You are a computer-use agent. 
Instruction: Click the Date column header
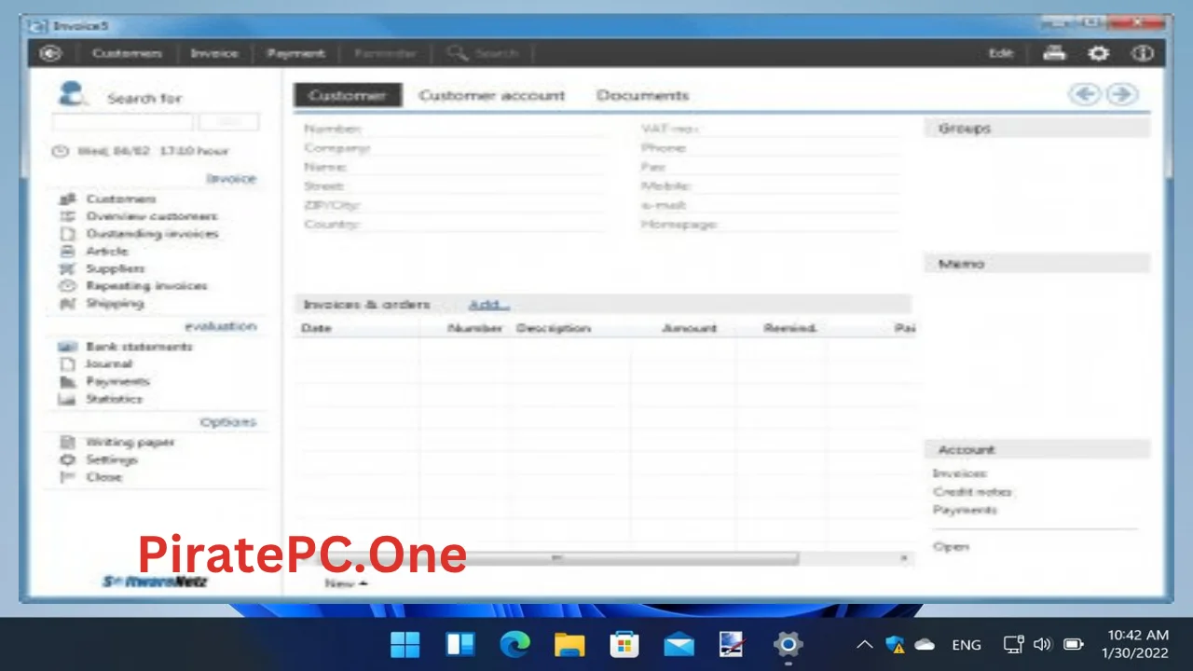[x=316, y=328]
